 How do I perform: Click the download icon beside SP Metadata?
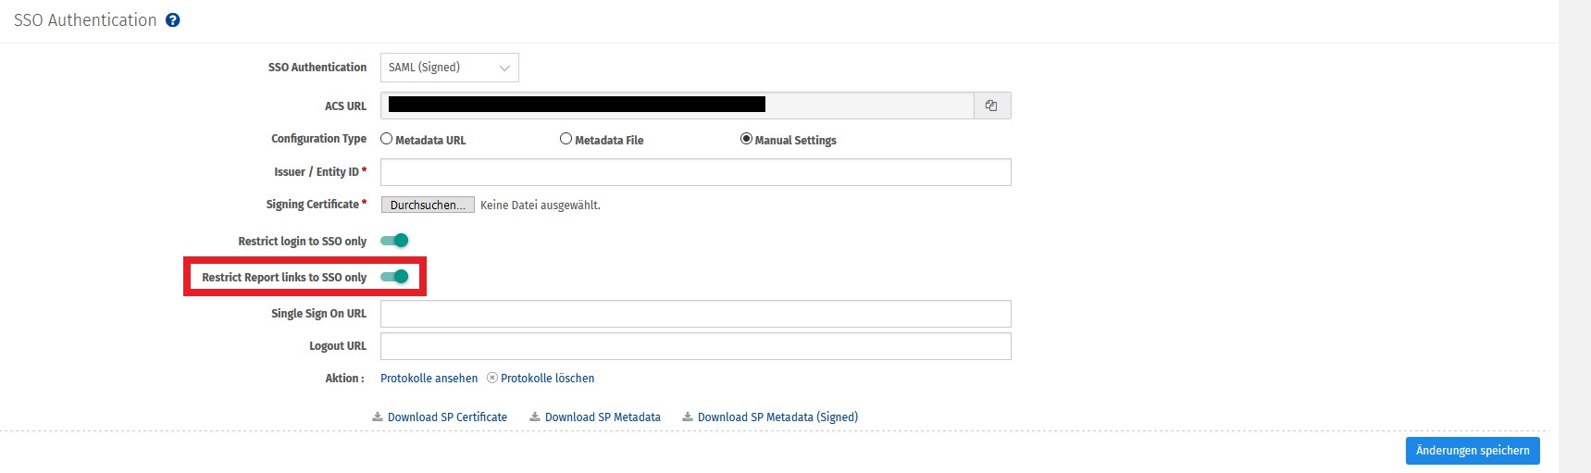[x=535, y=417]
